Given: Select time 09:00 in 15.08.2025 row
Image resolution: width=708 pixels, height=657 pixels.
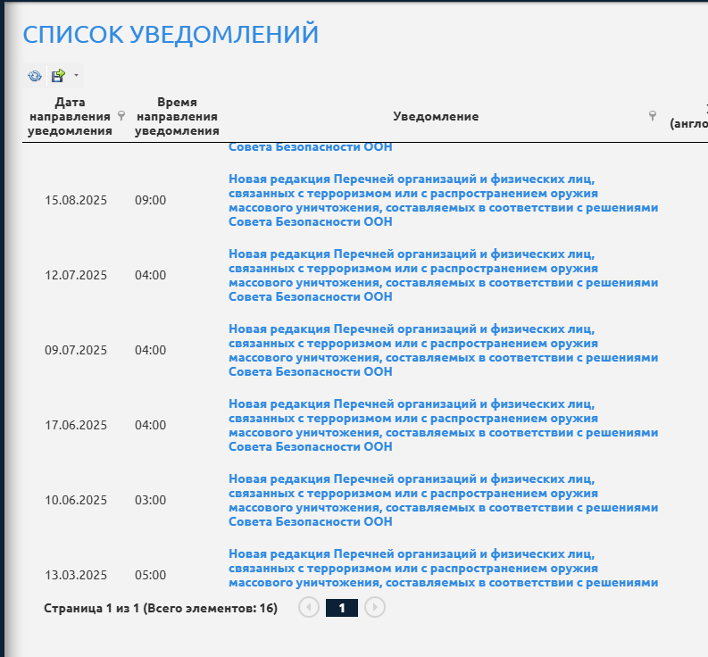Looking at the screenshot, I should (x=150, y=200).
